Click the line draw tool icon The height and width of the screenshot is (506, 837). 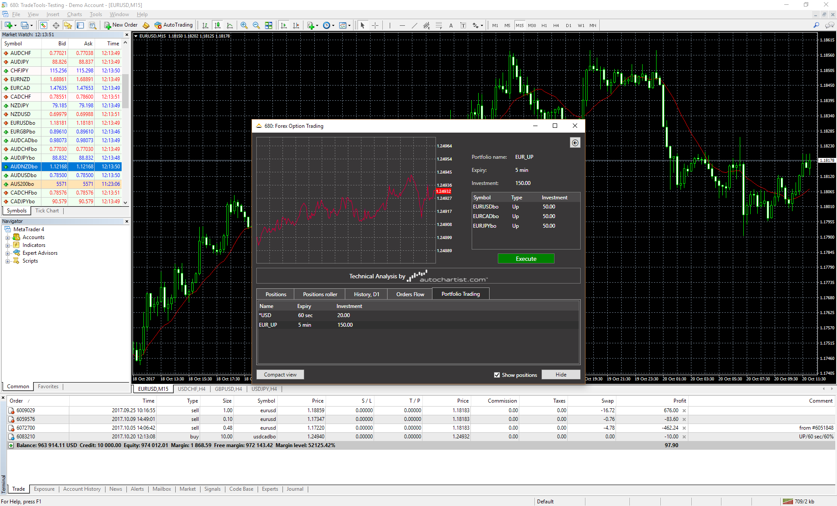414,25
